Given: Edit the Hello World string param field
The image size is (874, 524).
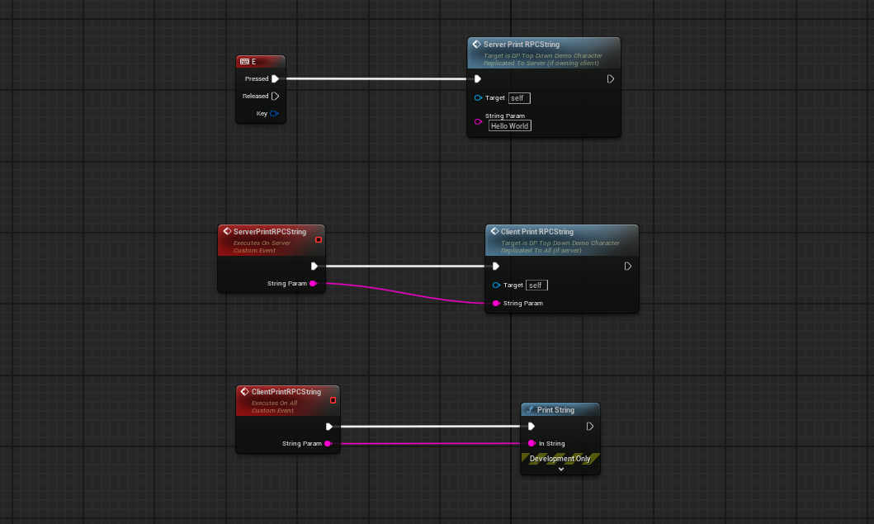Looking at the screenshot, I should point(509,125).
